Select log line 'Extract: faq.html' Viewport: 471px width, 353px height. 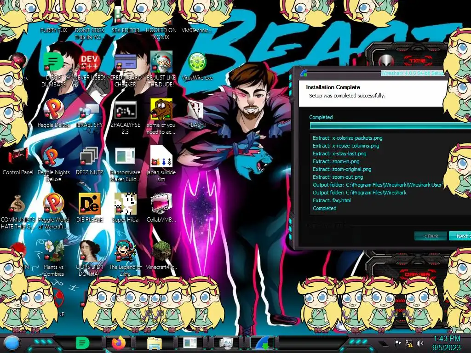pos(332,200)
